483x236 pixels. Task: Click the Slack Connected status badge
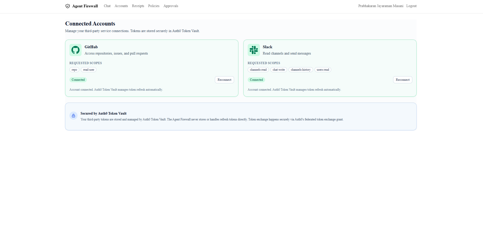pos(257,80)
